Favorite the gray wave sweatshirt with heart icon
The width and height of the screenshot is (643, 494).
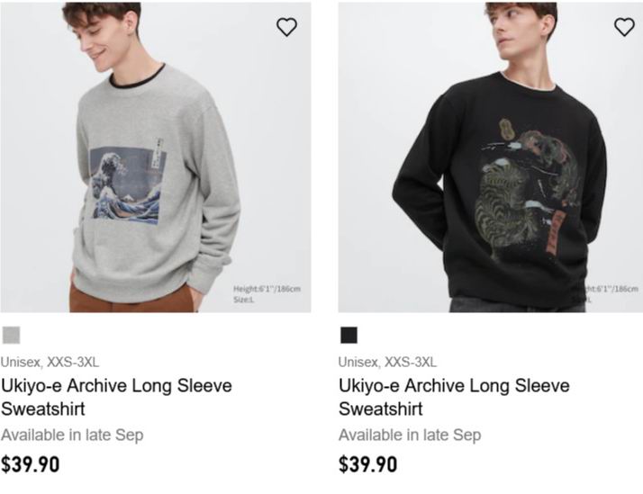286,27
